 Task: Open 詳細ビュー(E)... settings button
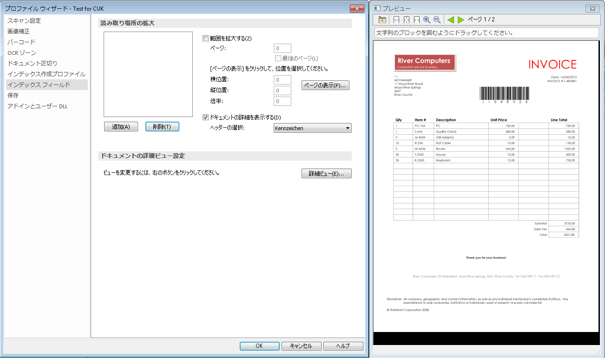click(327, 174)
